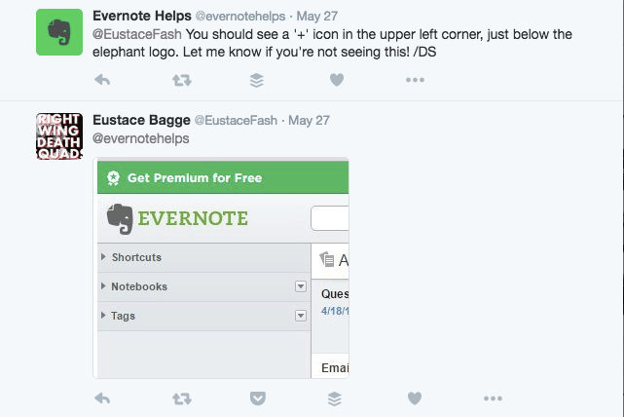624x417 pixels.
Task: Open the Tags dropdown arrow in the Evernote image
Action: [301, 316]
